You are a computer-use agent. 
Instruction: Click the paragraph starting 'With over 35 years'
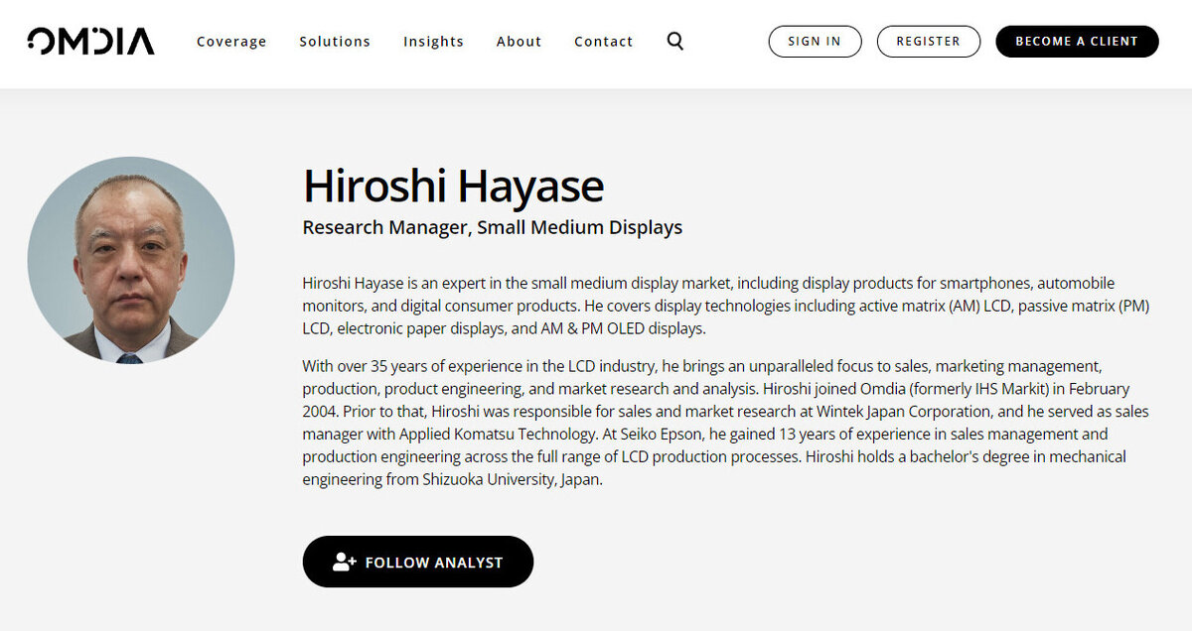click(x=725, y=423)
